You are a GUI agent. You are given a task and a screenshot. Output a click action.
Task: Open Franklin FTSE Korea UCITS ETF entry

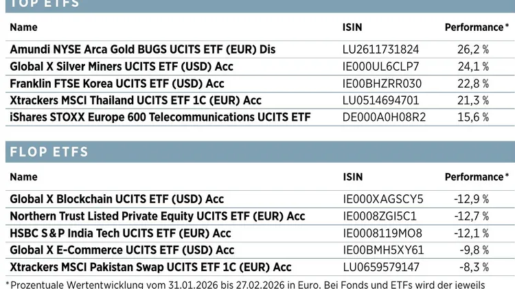[117, 84]
